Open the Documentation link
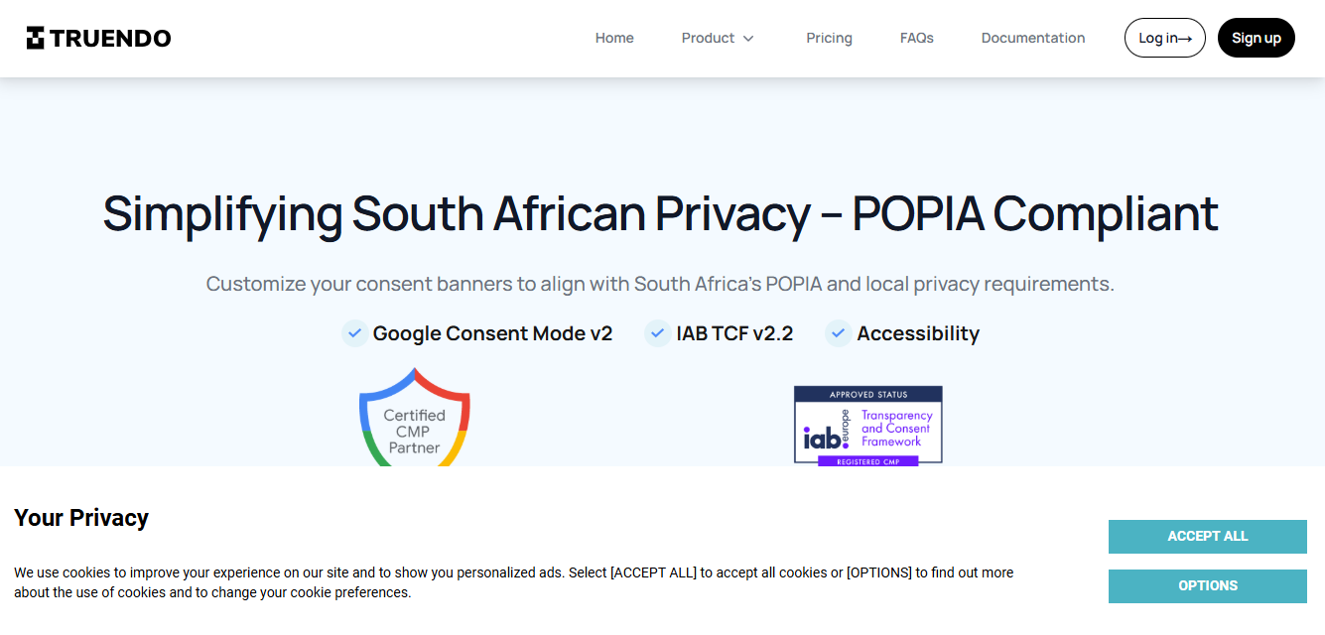The image size is (1325, 635). coord(1032,38)
